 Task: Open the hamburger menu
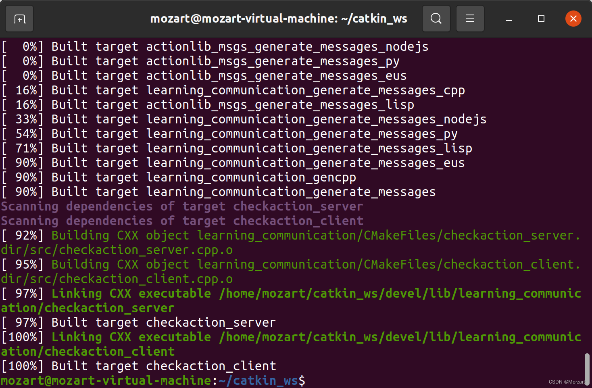click(470, 19)
